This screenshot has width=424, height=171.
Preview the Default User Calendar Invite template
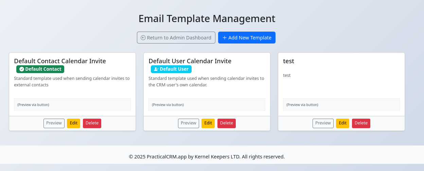(x=189, y=123)
